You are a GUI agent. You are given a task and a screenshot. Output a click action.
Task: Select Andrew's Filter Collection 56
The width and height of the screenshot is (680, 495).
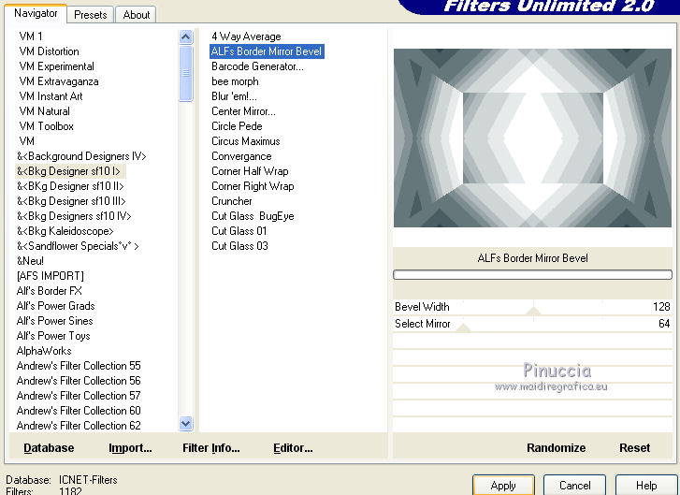coord(79,381)
